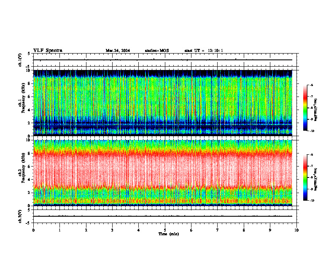
Task: Click the ch.2 spectrogram plot area
Action: [x=163, y=173]
